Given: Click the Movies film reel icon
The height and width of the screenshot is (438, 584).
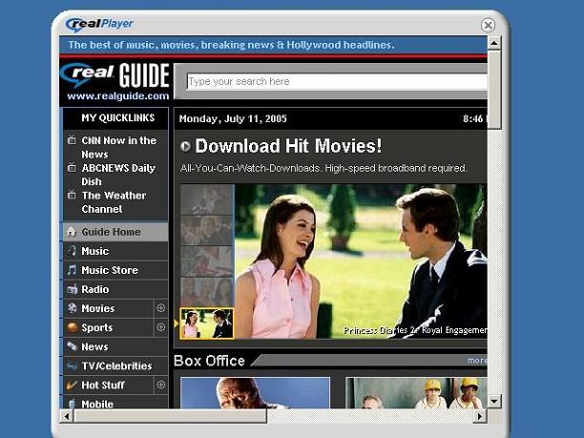Looking at the screenshot, I should click(x=72, y=308).
